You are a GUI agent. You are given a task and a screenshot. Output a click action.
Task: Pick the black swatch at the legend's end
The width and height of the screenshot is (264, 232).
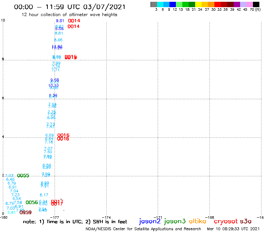click(256, 4)
